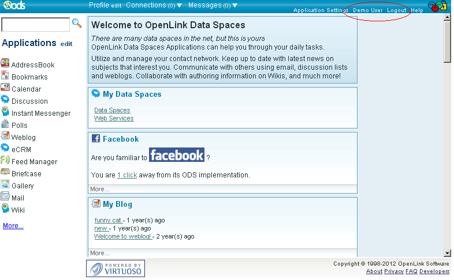Select the Briefcase application icon

(5, 172)
